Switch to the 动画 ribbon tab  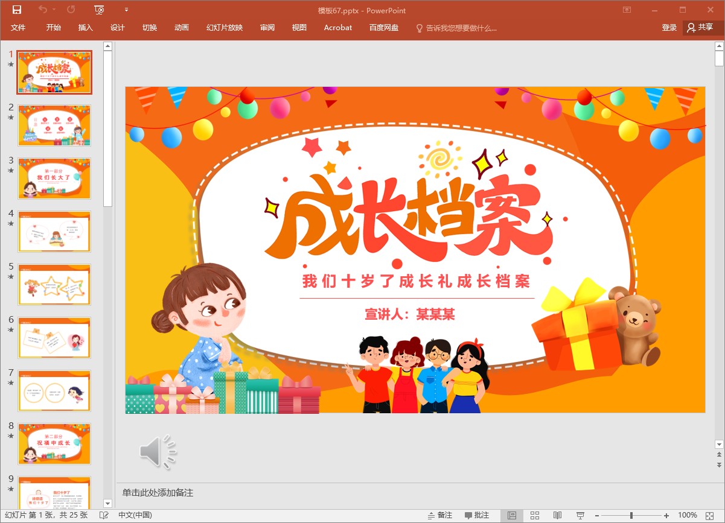click(181, 28)
